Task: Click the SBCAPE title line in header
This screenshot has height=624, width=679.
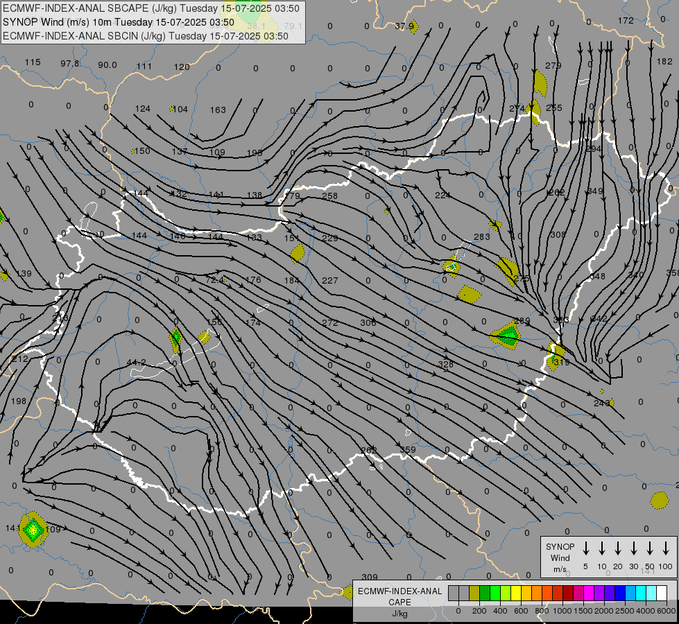Action: coord(151,8)
